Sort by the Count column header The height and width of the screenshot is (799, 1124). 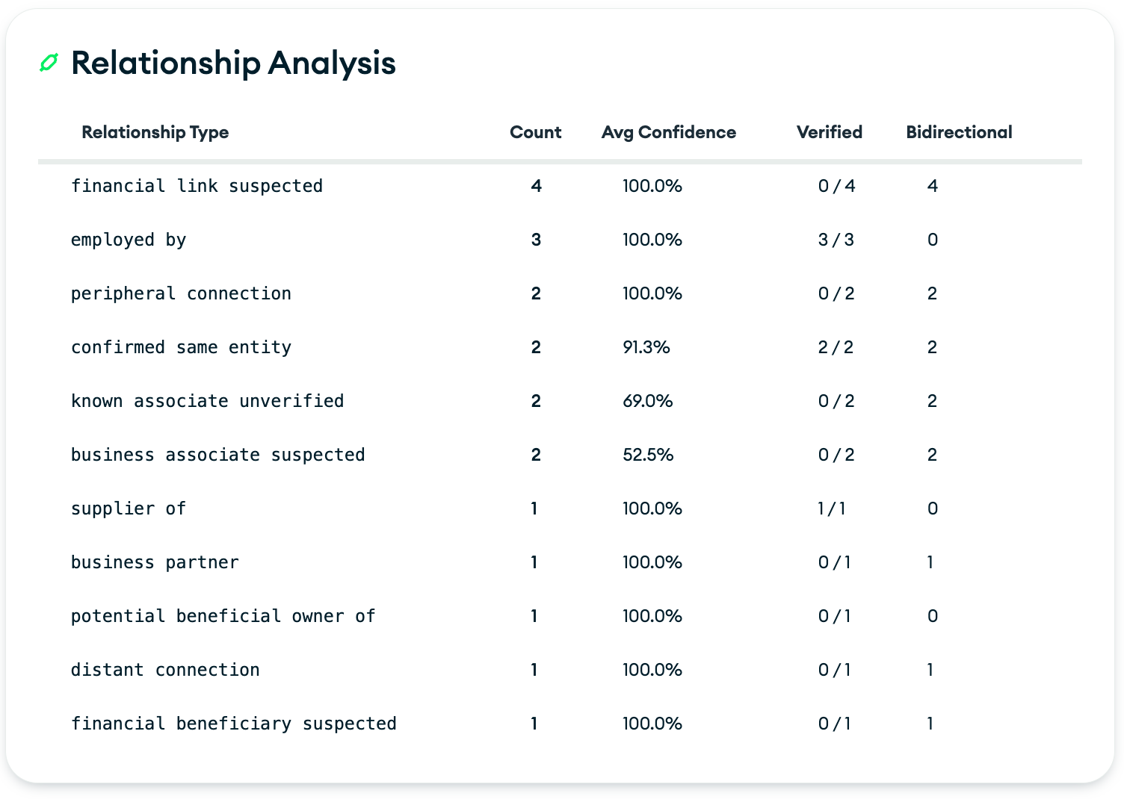[x=535, y=132]
